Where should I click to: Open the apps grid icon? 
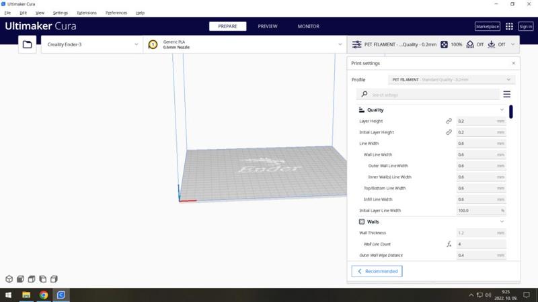(x=509, y=26)
